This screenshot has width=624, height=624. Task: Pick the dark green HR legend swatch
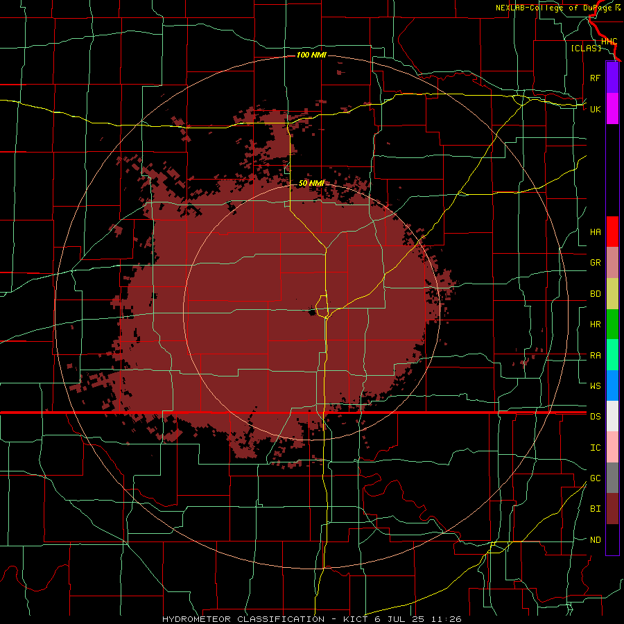click(x=612, y=324)
